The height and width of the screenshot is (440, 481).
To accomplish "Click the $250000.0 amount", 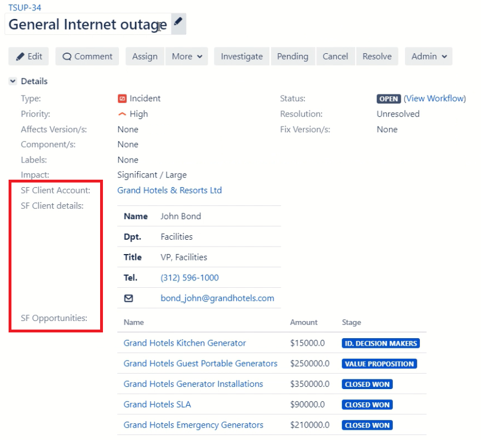I will click(310, 363).
